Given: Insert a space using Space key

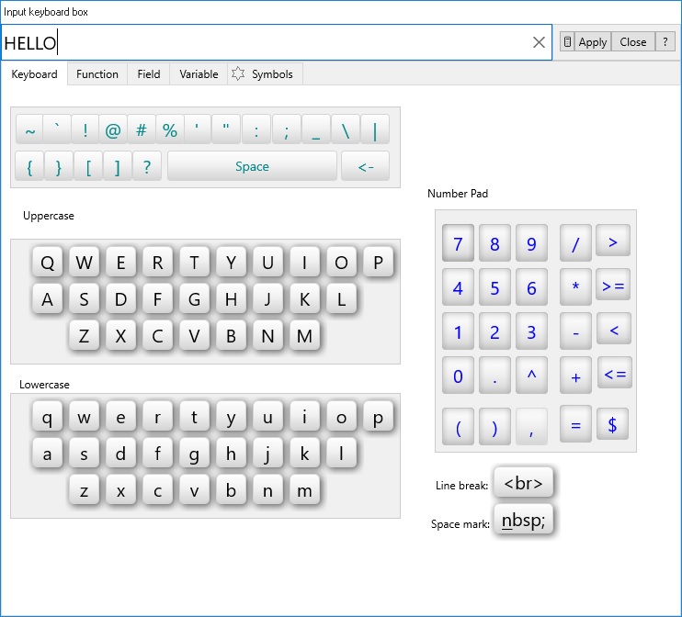Looking at the screenshot, I should pos(252,166).
